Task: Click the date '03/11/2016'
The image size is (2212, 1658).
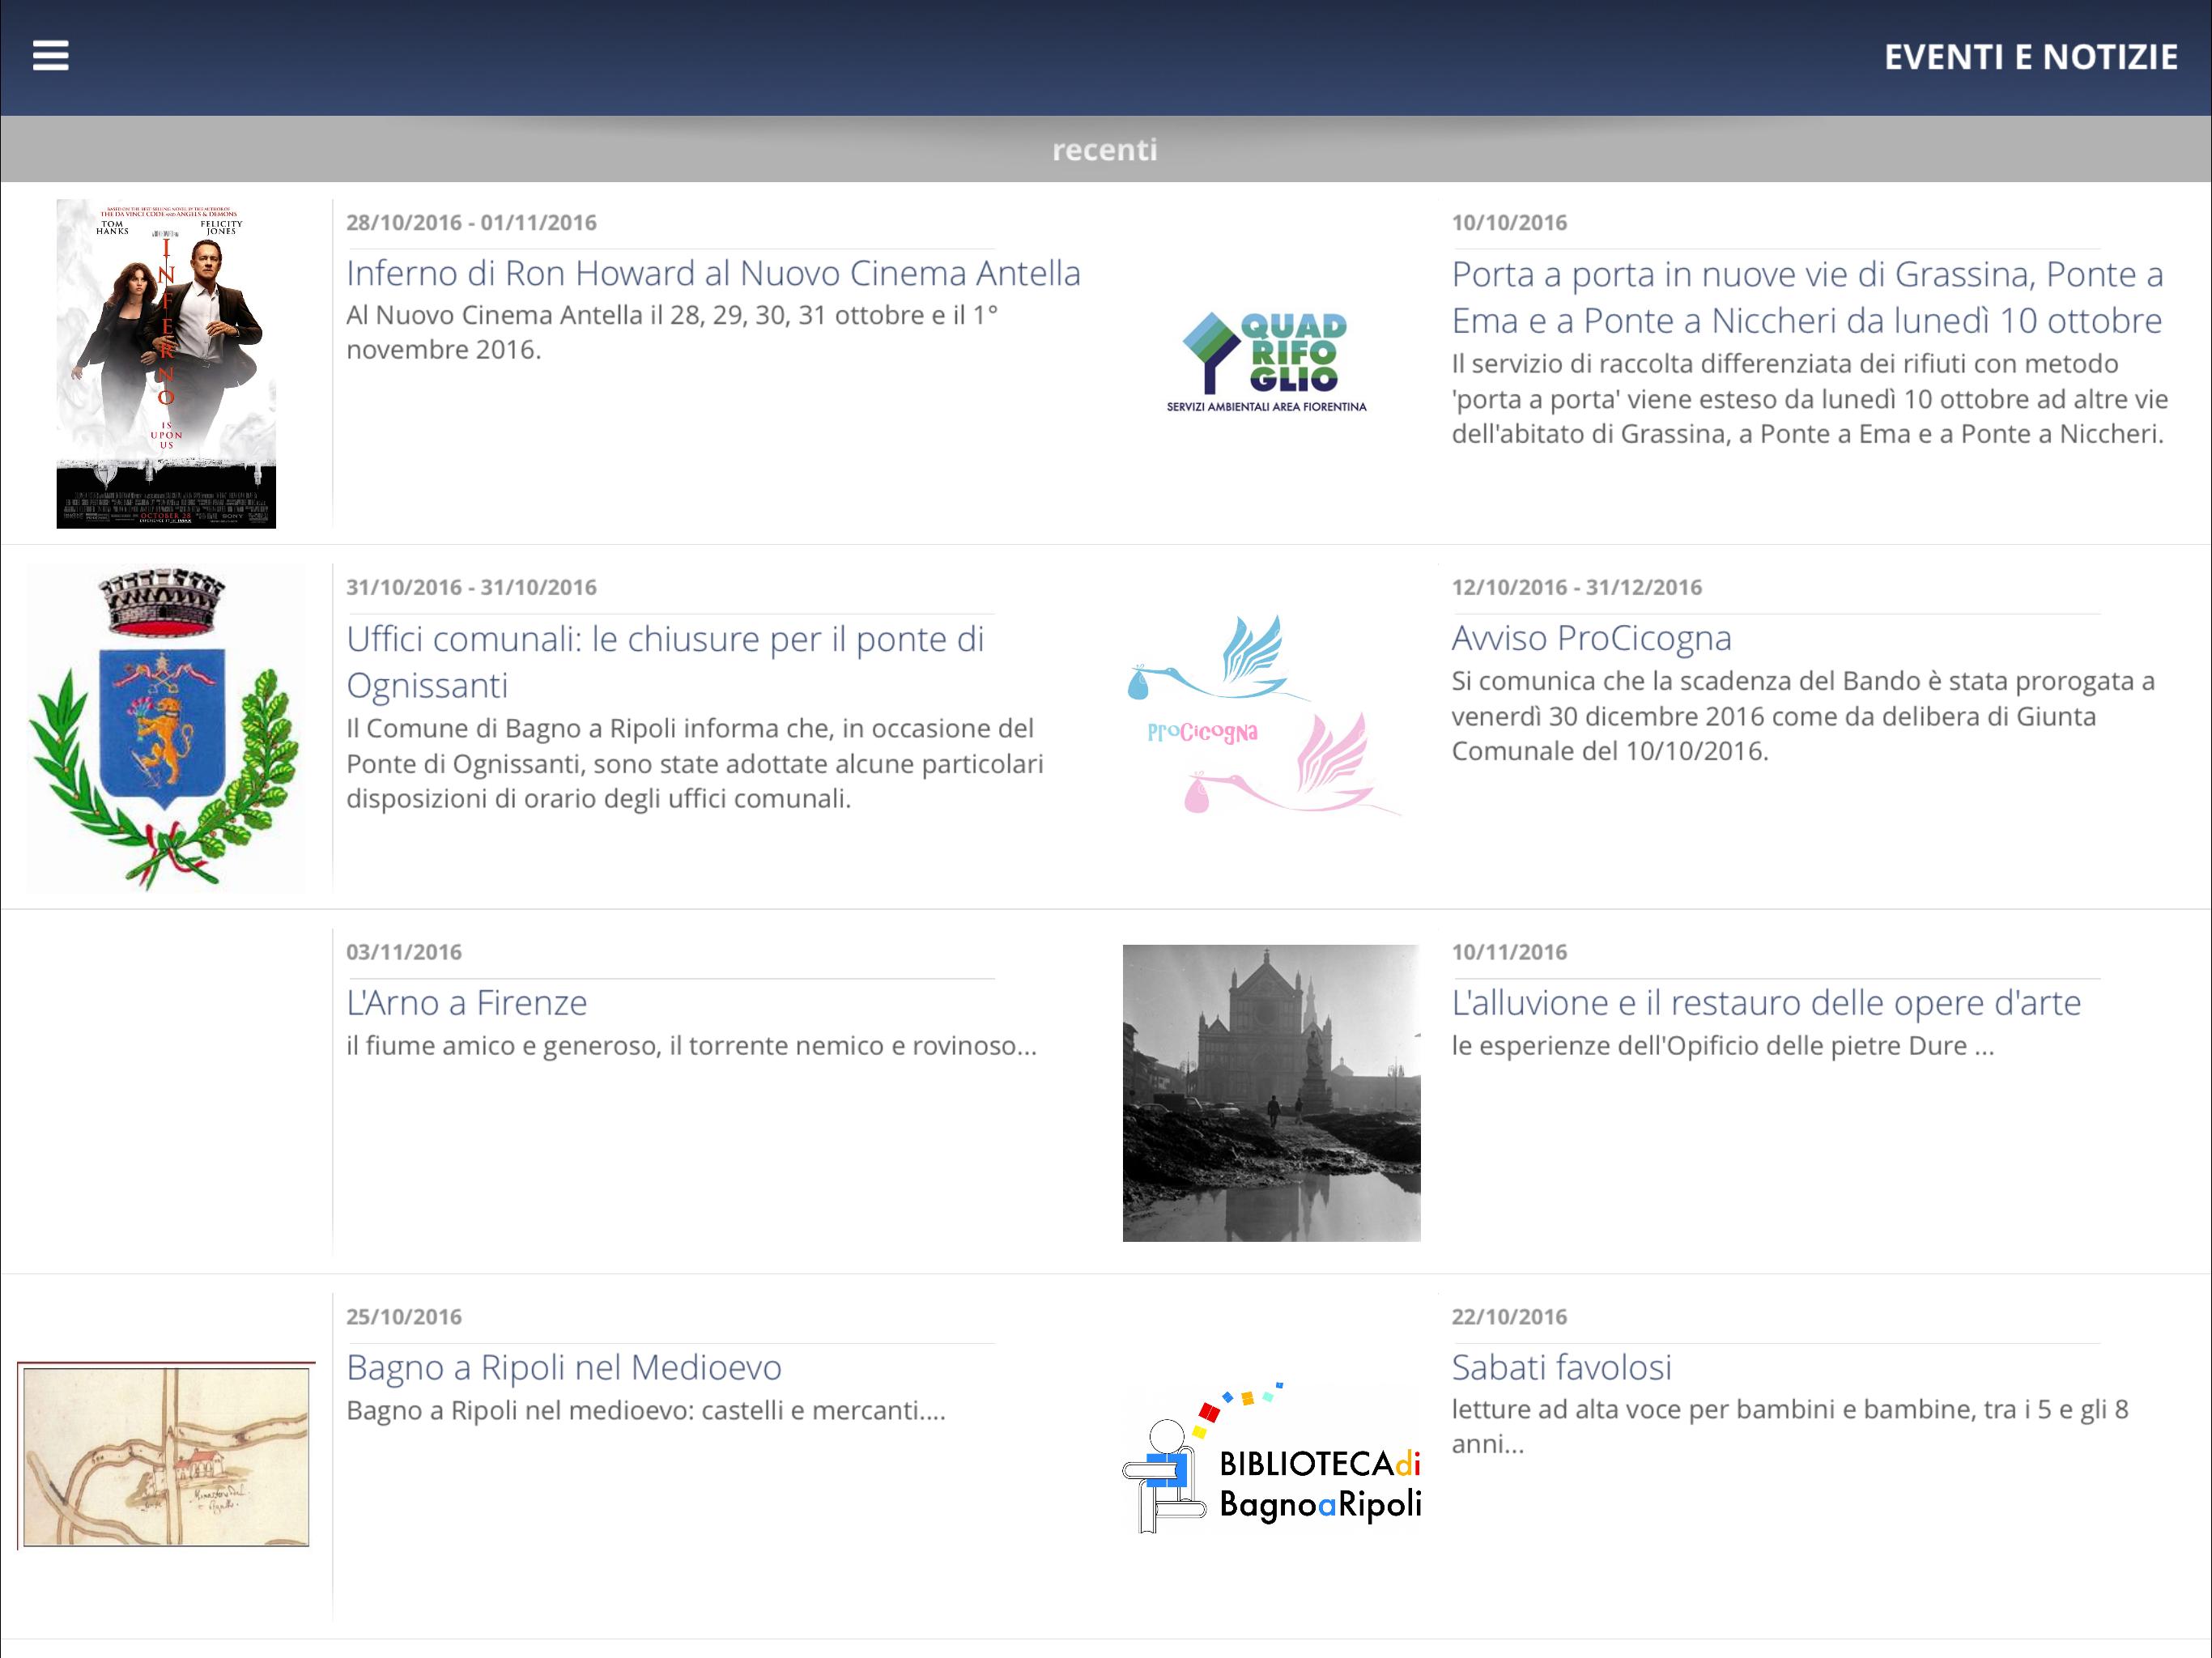Action: (x=404, y=952)
